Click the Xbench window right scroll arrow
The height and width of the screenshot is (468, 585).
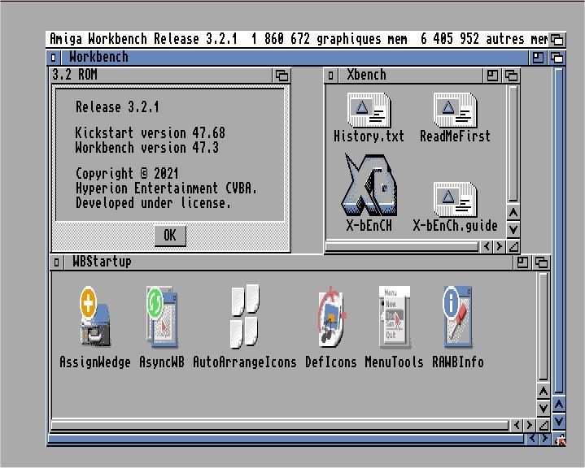(500, 246)
